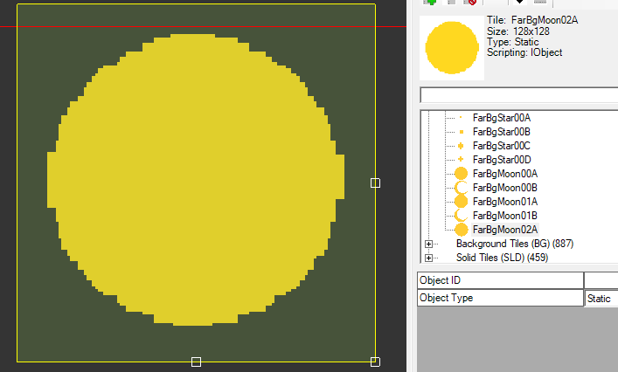Click the FarBgMoon00A full moon icon
The width and height of the screenshot is (618, 372).
point(462,174)
